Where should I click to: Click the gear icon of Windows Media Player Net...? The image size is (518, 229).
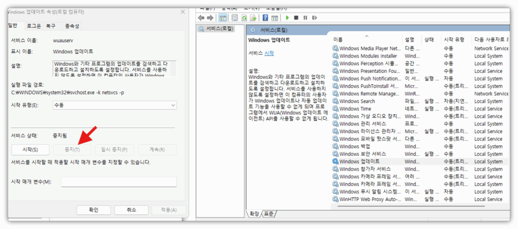[x=335, y=48]
